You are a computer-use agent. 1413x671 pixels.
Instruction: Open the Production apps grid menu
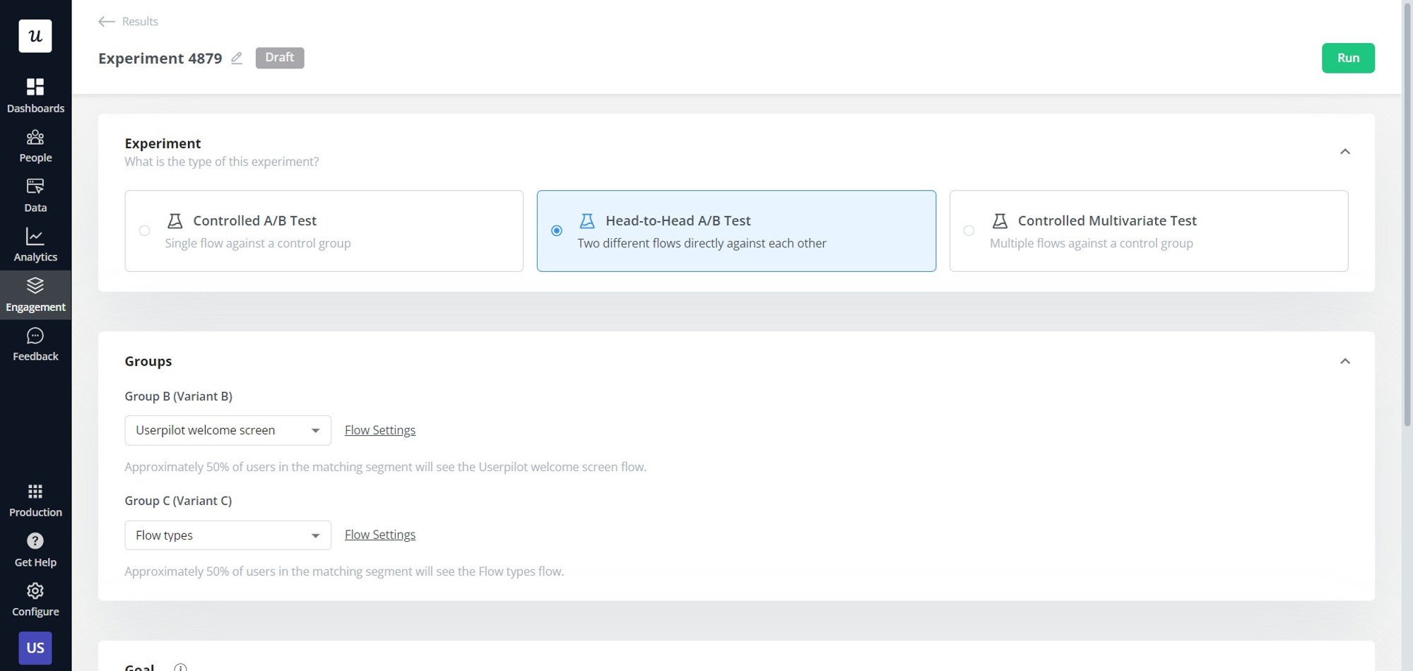pos(35,490)
